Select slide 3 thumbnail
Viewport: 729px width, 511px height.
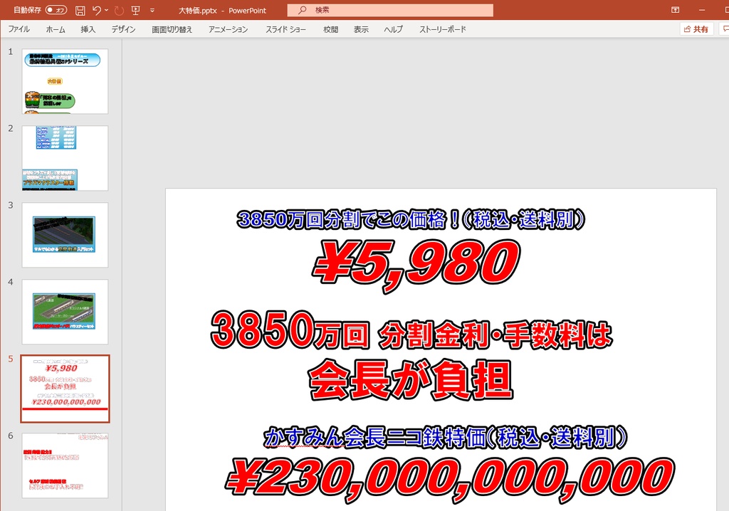point(65,234)
